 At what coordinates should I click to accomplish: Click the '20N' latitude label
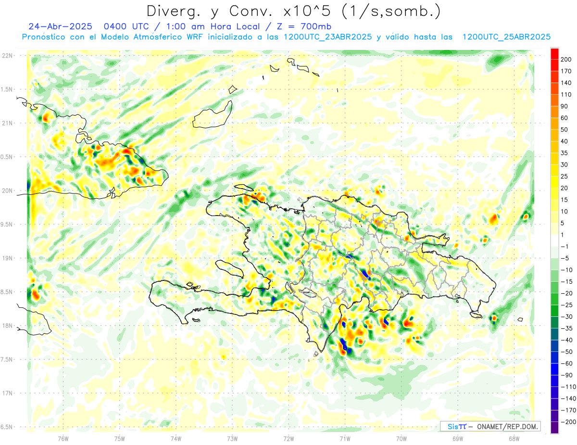click(x=7, y=191)
